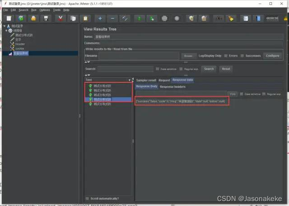Click into the Search text field
Viewport: 289px width, 206px height.
pyautogui.click(x=126, y=69)
